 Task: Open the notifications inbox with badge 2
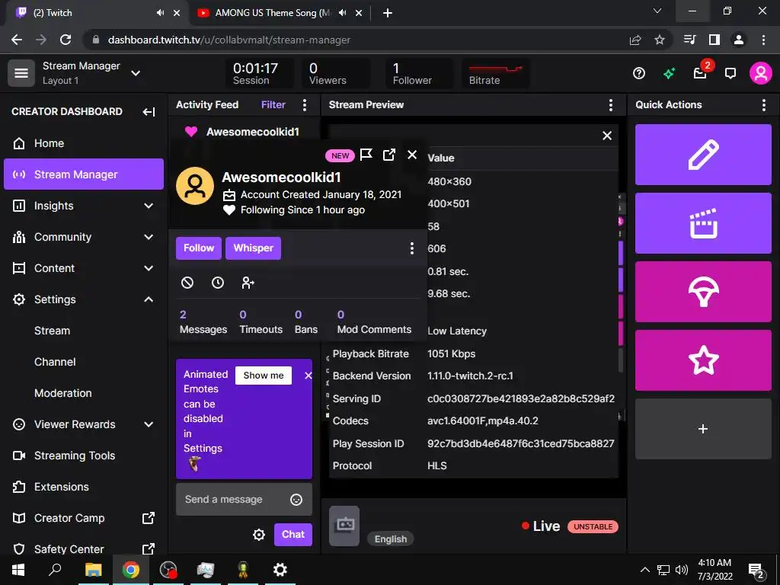click(701, 74)
